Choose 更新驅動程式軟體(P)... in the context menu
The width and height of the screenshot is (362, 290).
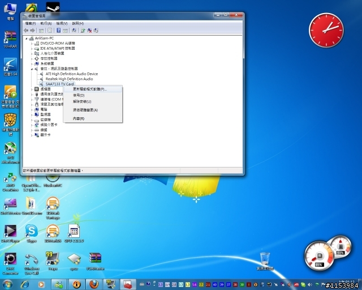pos(93,89)
